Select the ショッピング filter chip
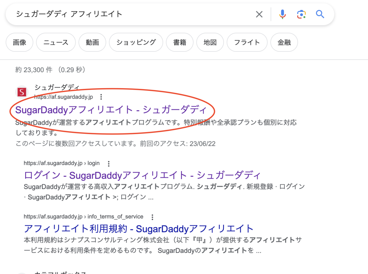Viewport: 368px width, 274px height. [136, 42]
